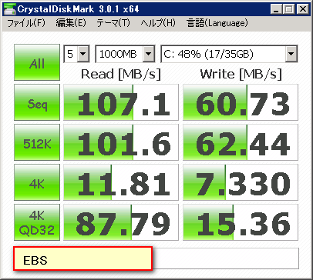
Task: Click the CrystalDiskMark title bar icon
Action: [x=9, y=9]
